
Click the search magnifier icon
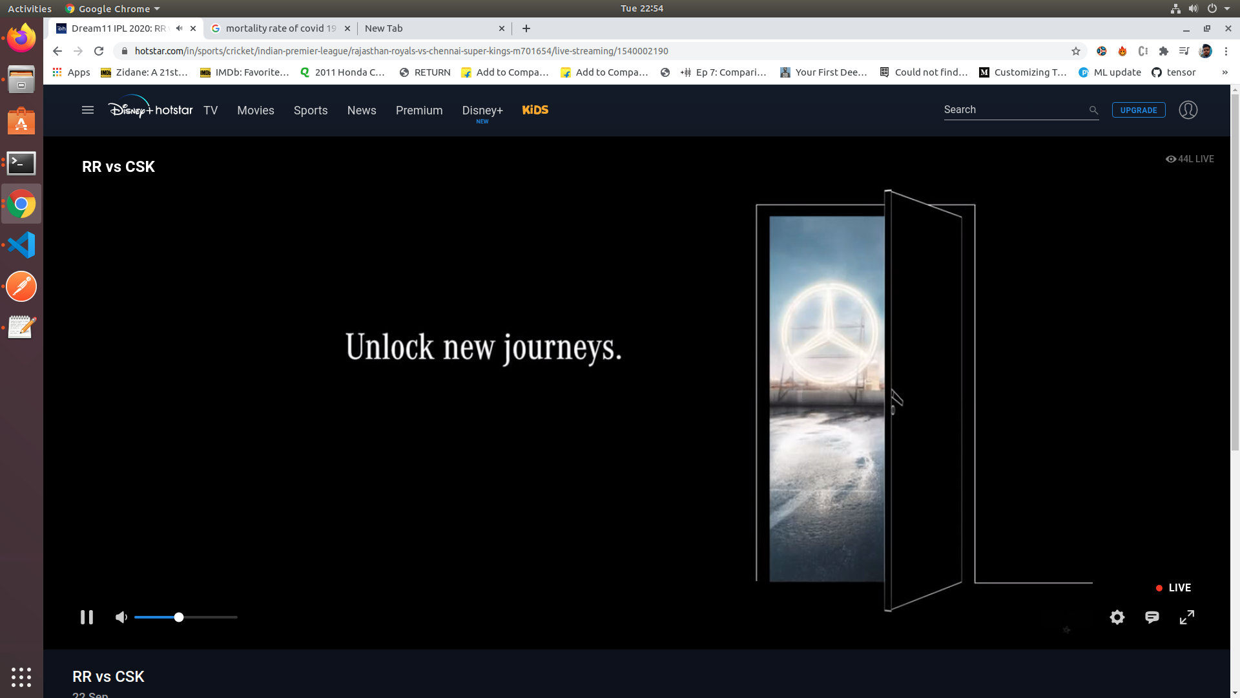pos(1093,111)
